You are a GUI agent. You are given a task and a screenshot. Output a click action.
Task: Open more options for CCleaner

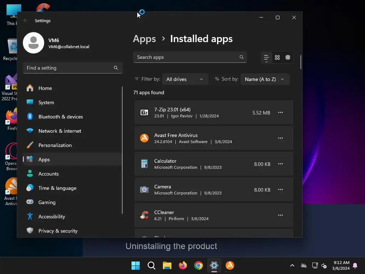pos(281,215)
